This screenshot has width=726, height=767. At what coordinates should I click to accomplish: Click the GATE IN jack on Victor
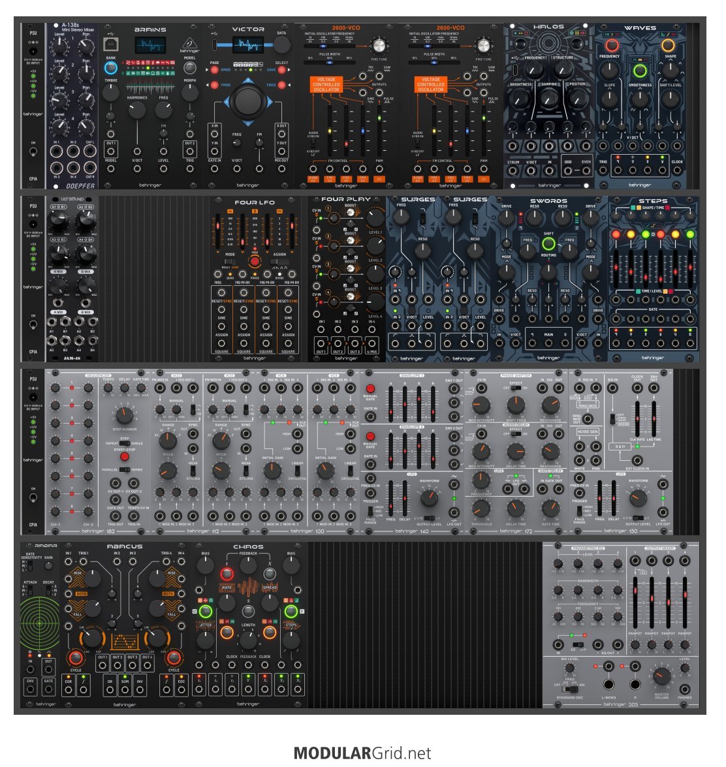[215, 169]
